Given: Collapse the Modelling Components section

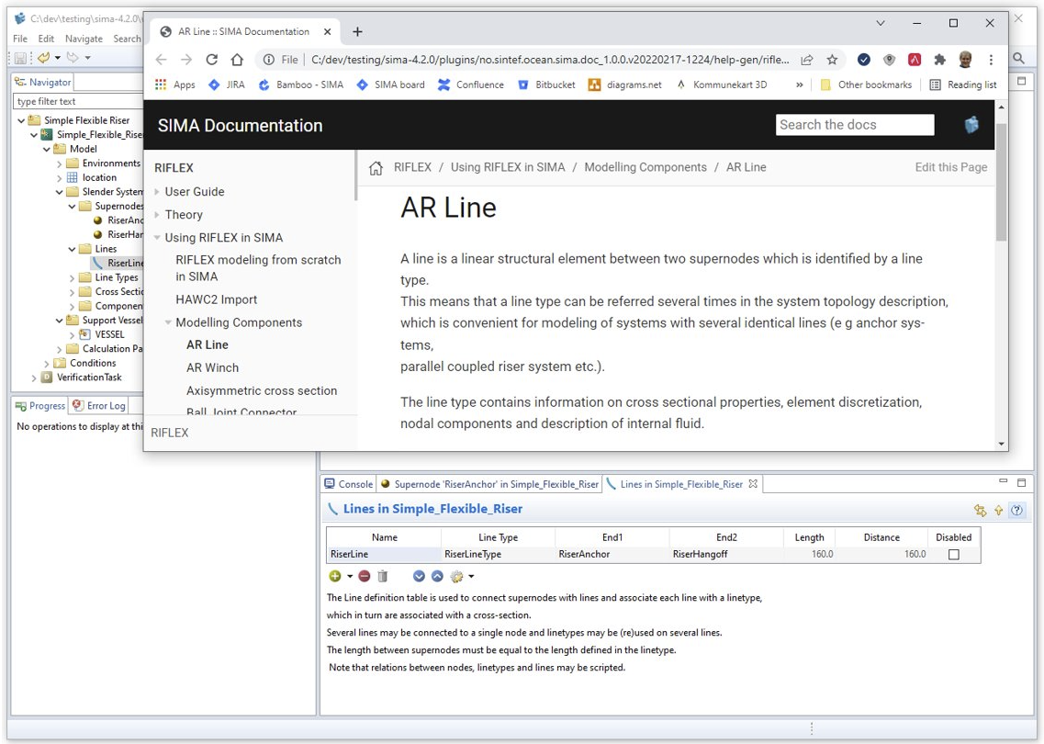Looking at the screenshot, I should 168,322.
